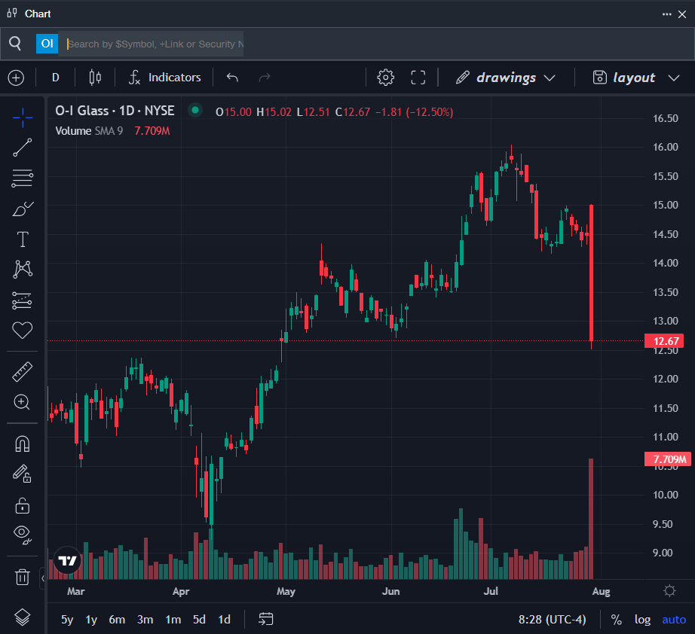
Task: Click the O-I Glass symbol title
Action: 115,111
